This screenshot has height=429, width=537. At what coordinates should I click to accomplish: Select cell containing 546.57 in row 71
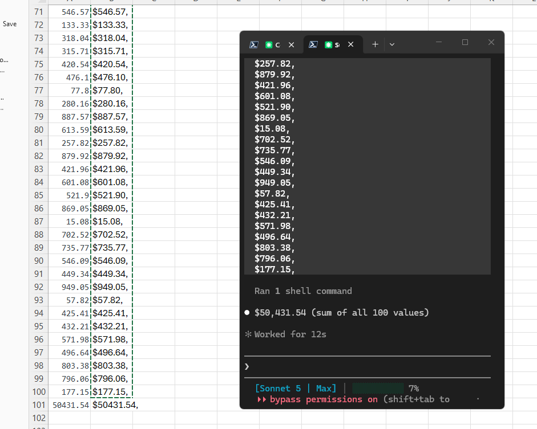point(69,12)
